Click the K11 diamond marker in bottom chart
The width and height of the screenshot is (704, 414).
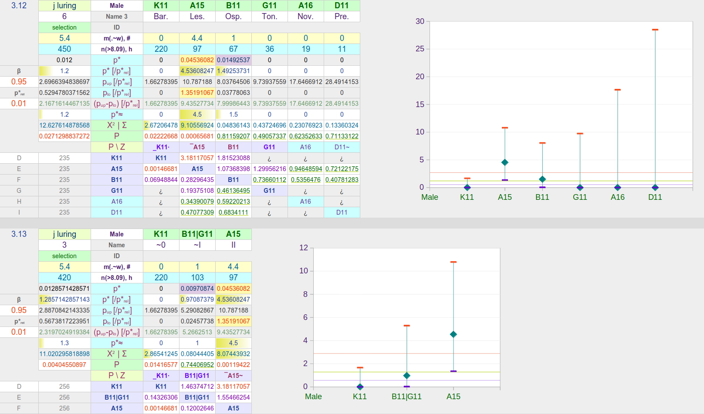[x=360, y=387]
